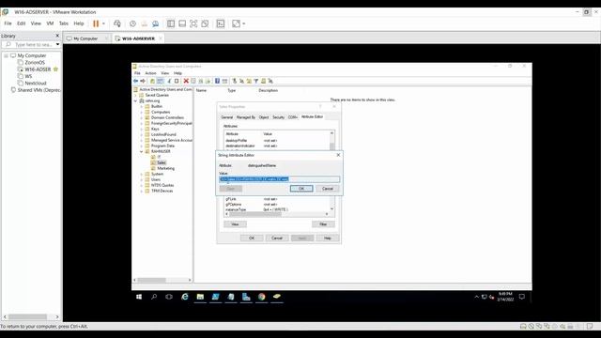601x338 pixels.
Task: Launch Google Chrome from the taskbar
Action: tap(261, 297)
